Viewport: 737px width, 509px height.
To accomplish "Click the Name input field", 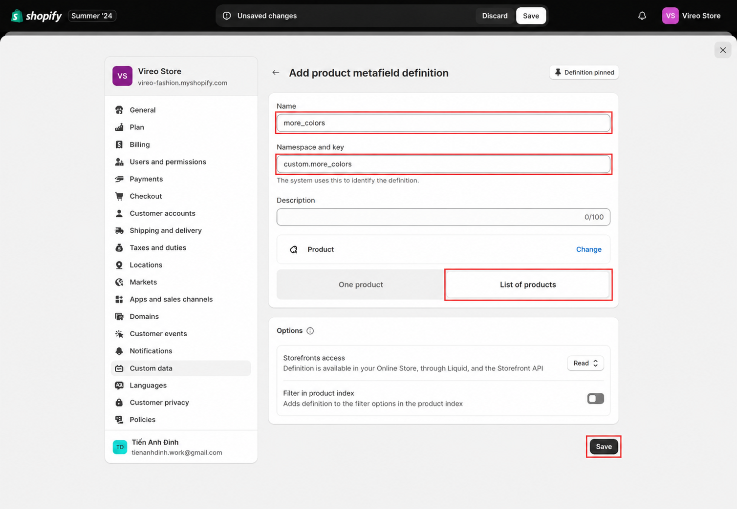I will (443, 123).
